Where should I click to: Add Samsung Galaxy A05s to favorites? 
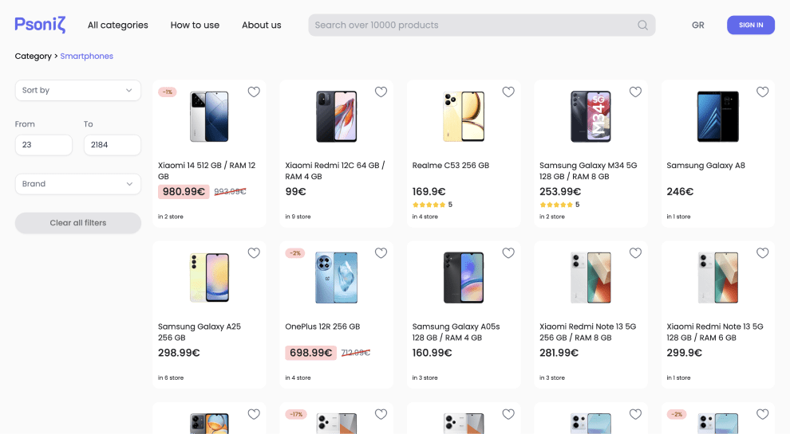click(x=508, y=253)
